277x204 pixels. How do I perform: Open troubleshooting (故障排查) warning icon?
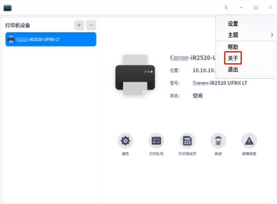(x=249, y=141)
